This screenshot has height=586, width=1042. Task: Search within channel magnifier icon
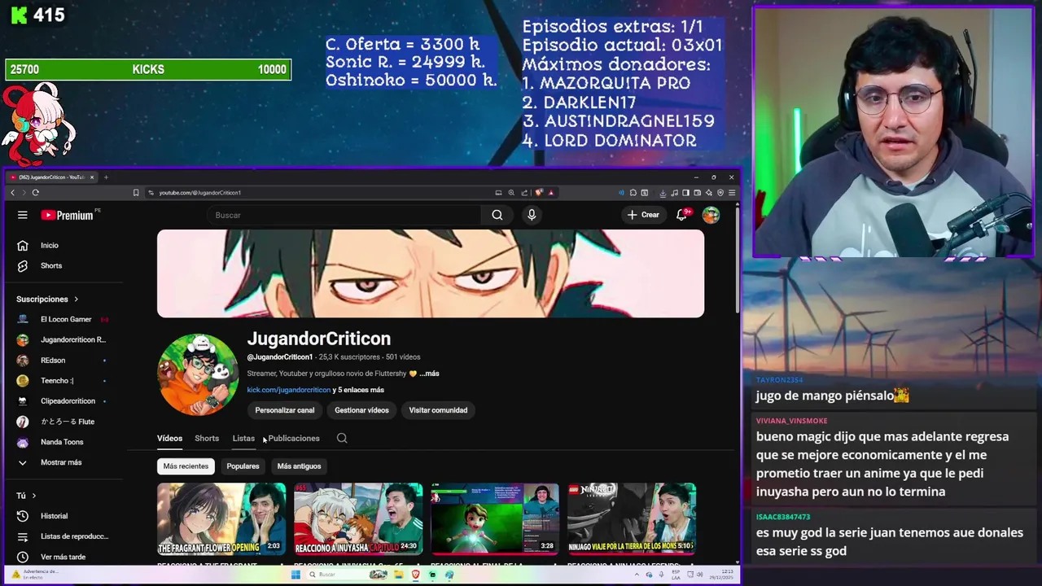(342, 438)
